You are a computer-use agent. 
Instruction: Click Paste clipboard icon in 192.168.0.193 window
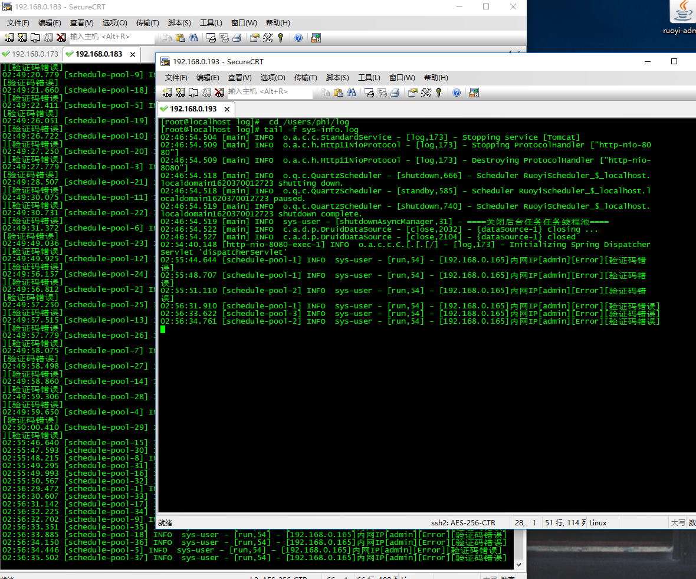click(x=338, y=93)
